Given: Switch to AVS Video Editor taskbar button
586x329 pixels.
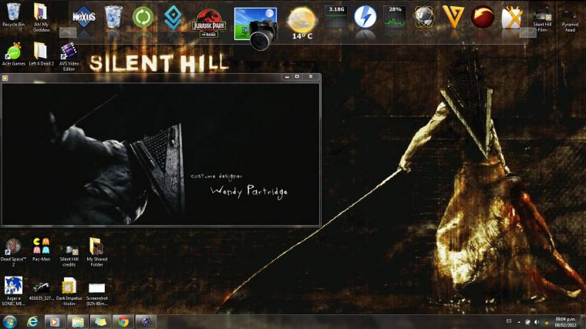Looking at the screenshot, I should click(146, 321).
